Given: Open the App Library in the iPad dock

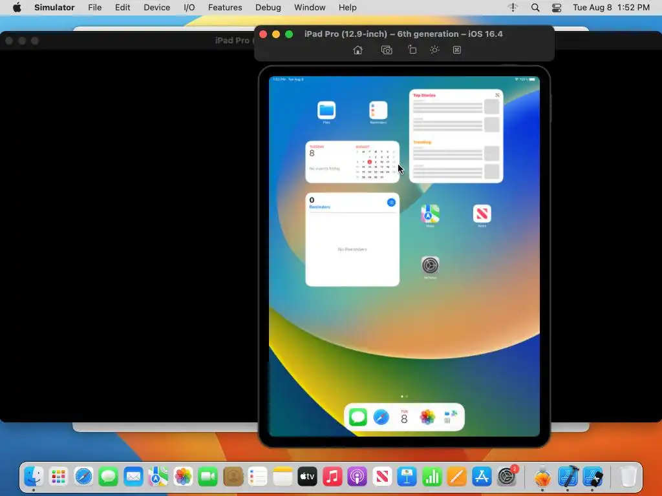Looking at the screenshot, I should pos(451,417).
